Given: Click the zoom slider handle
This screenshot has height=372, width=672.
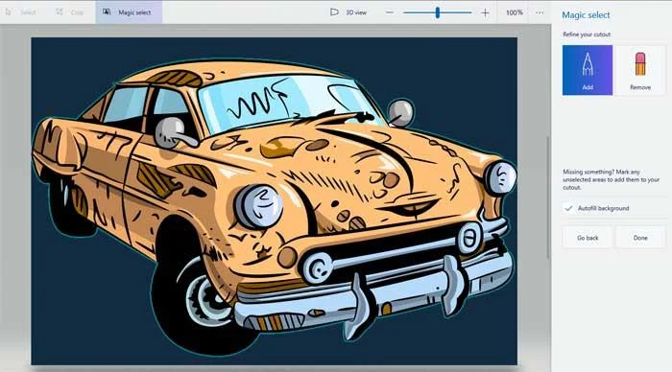Looking at the screenshot, I should (x=438, y=12).
